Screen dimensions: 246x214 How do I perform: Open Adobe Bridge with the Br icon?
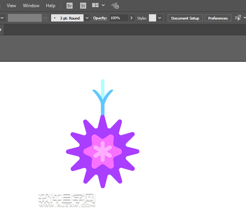70,6
